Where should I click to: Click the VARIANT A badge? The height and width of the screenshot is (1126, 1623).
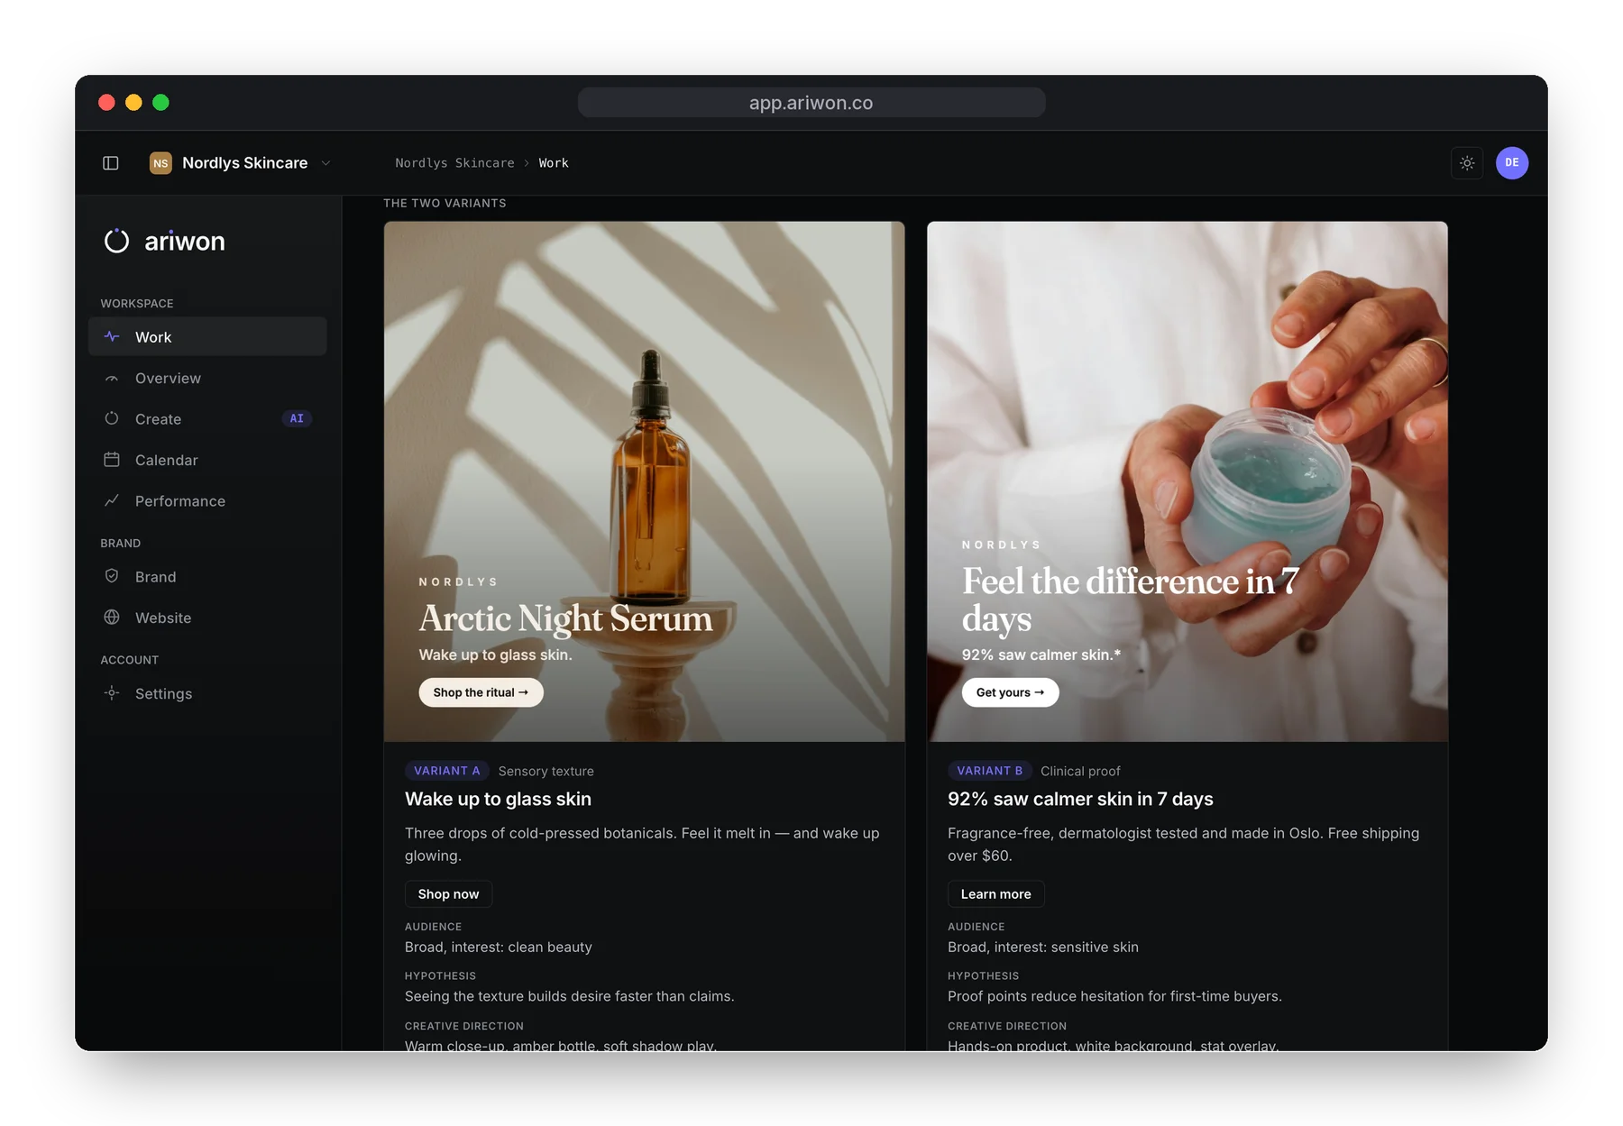click(x=446, y=771)
